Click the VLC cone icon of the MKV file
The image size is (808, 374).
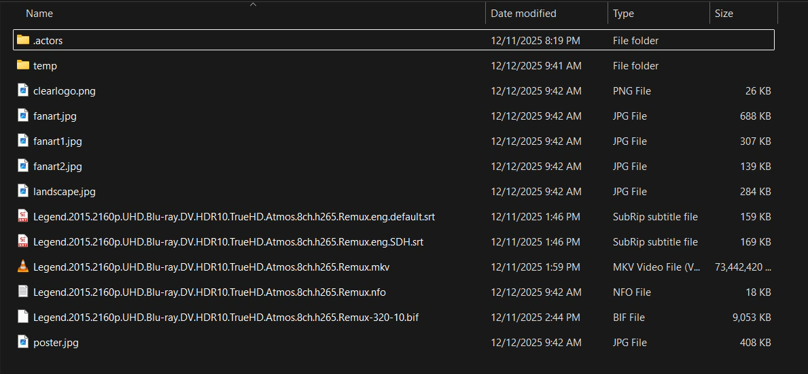(23, 267)
